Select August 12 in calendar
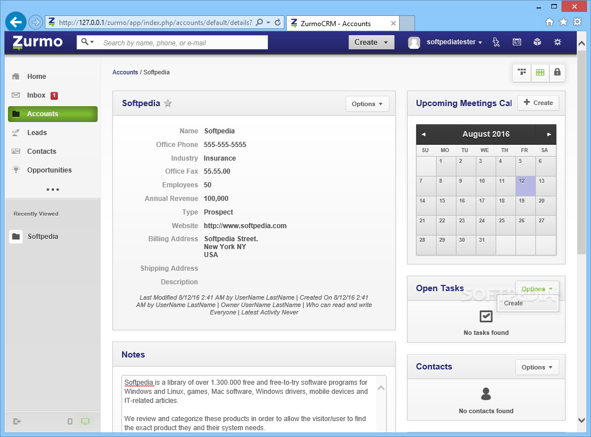Image resolution: width=591 pixels, height=437 pixels. pyautogui.click(x=525, y=186)
